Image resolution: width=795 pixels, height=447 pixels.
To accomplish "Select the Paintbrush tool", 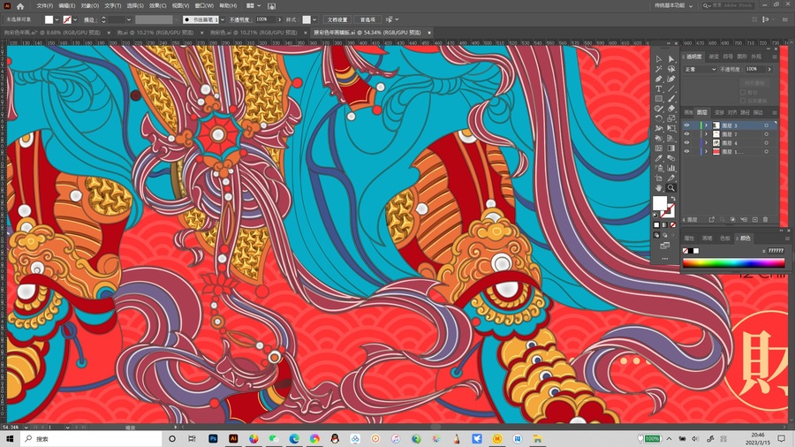I will point(671,99).
